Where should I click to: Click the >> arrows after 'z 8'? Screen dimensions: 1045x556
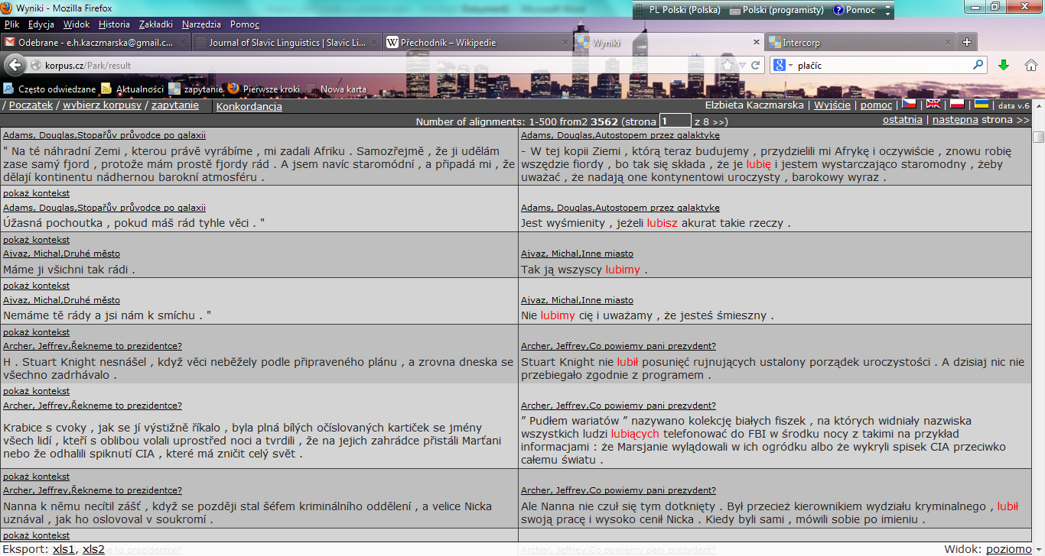click(720, 121)
